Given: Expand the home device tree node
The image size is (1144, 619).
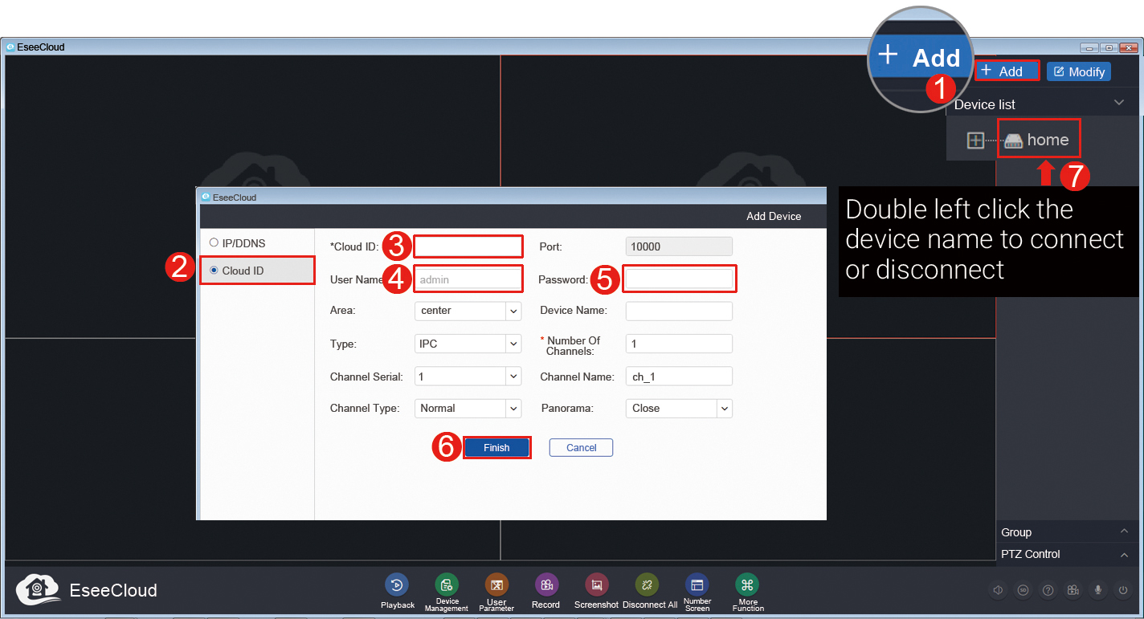Looking at the screenshot, I should [974, 140].
